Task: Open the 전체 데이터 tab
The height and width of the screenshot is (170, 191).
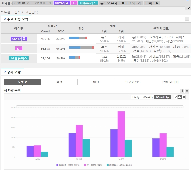Action: pyautogui.click(x=170, y=82)
